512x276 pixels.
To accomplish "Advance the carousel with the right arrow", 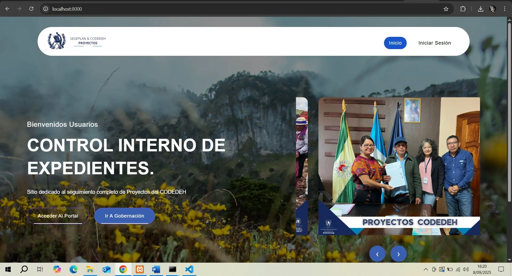I will (398, 254).
